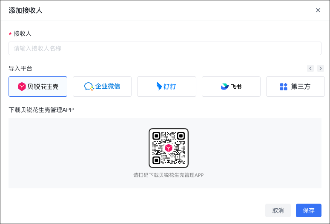Select the 贝锐花生壳 platform text label
Viewport: 330px width, 224px height.
(x=43, y=87)
